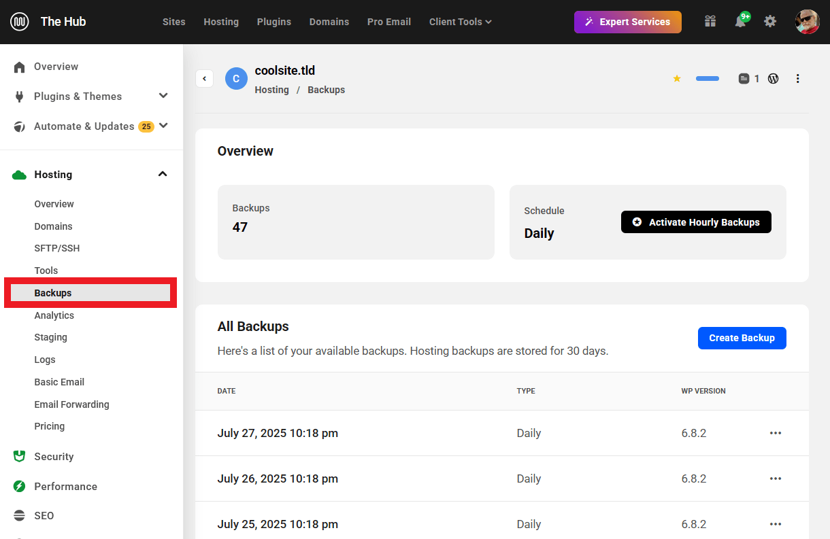The width and height of the screenshot is (830, 539).
Task: Open settings gear in top bar
Action: pyautogui.click(x=770, y=22)
